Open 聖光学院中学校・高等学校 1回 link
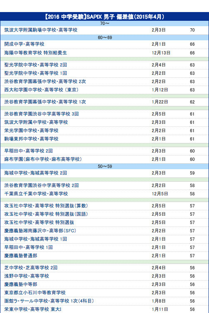This screenshot has height=313, width=209. click(36, 73)
